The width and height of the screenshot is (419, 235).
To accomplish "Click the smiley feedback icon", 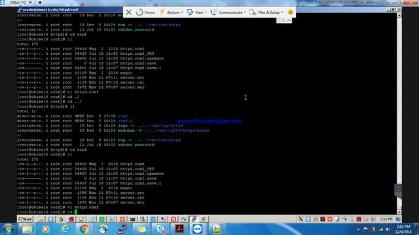I will (x=291, y=12).
